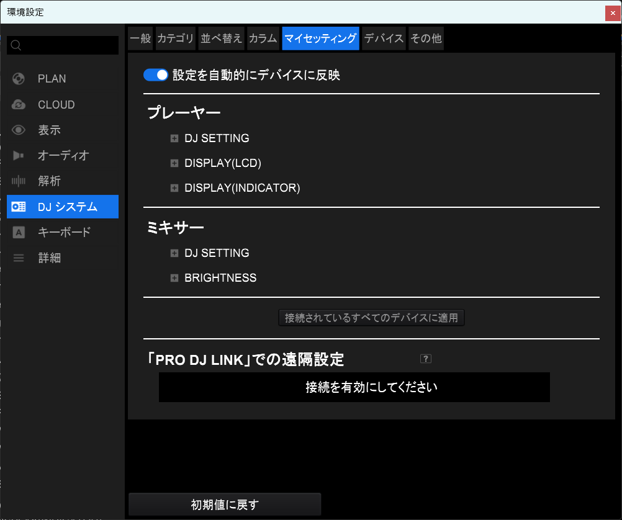The height and width of the screenshot is (520, 622).
Task: Click the プレーヤー heading
Action: 184,113
